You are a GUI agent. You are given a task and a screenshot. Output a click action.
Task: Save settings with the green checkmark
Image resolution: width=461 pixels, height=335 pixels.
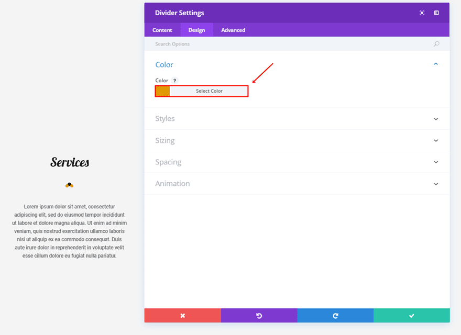pos(412,316)
